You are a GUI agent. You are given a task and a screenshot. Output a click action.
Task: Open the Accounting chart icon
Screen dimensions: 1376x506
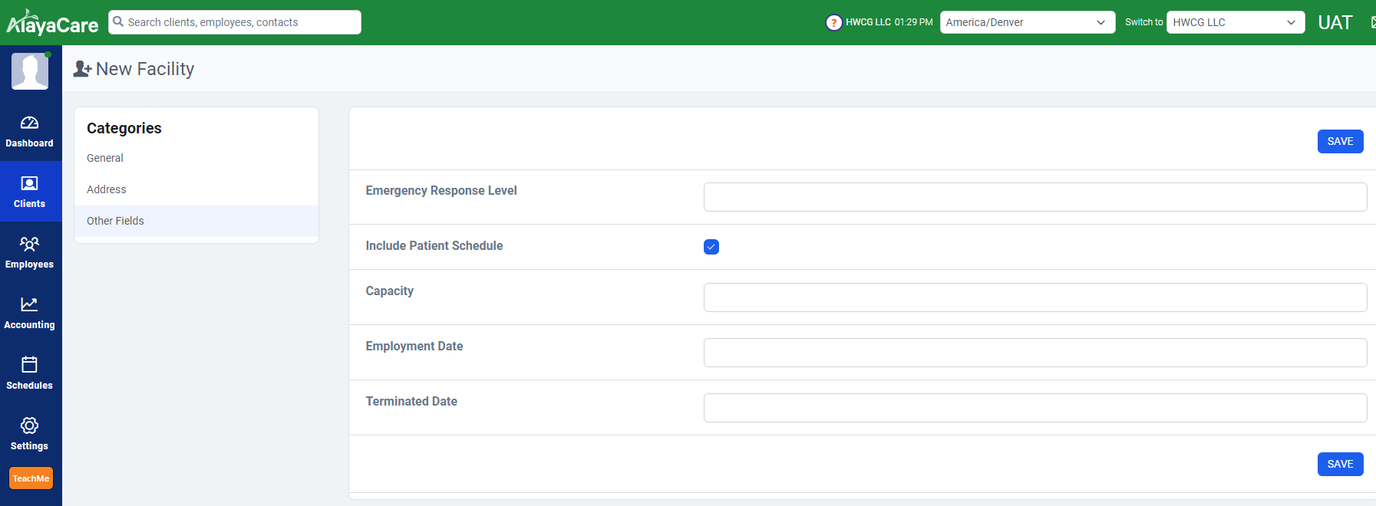(x=29, y=305)
